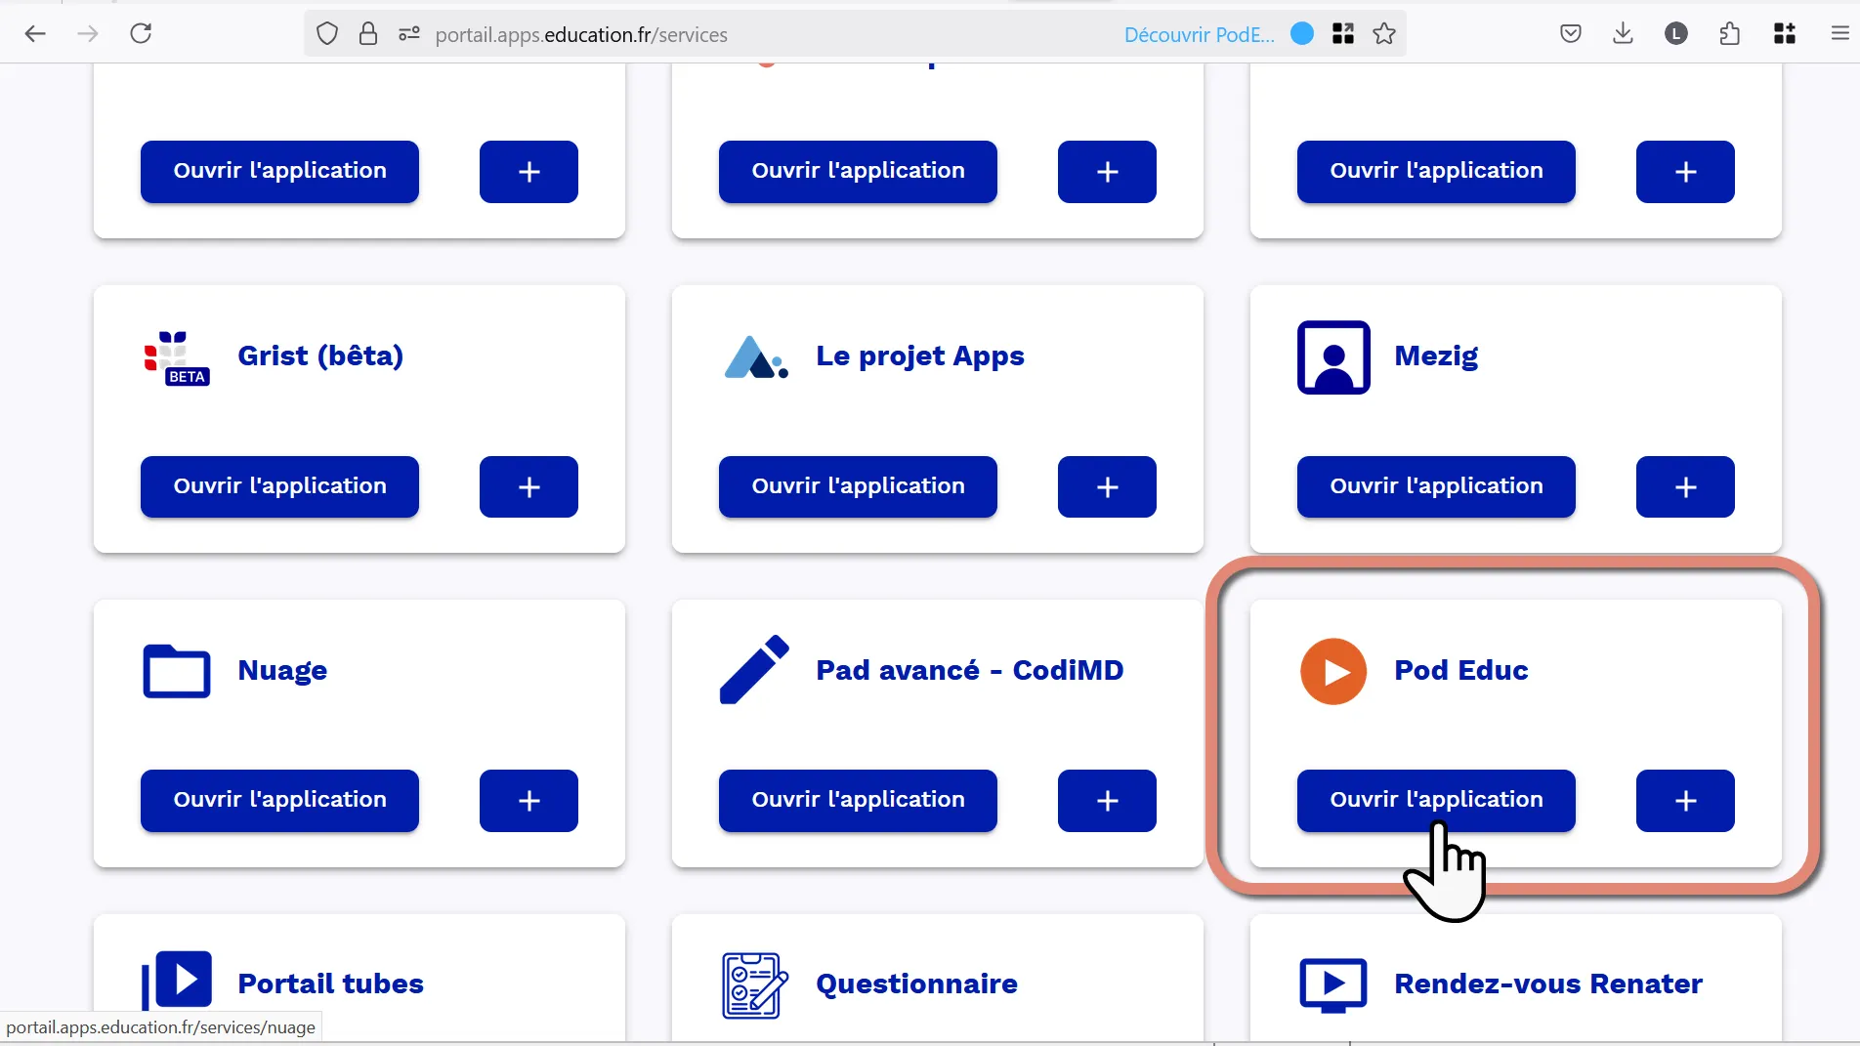Select the 'Mezig' card title
This screenshot has height=1046, width=1860.
(x=1436, y=356)
